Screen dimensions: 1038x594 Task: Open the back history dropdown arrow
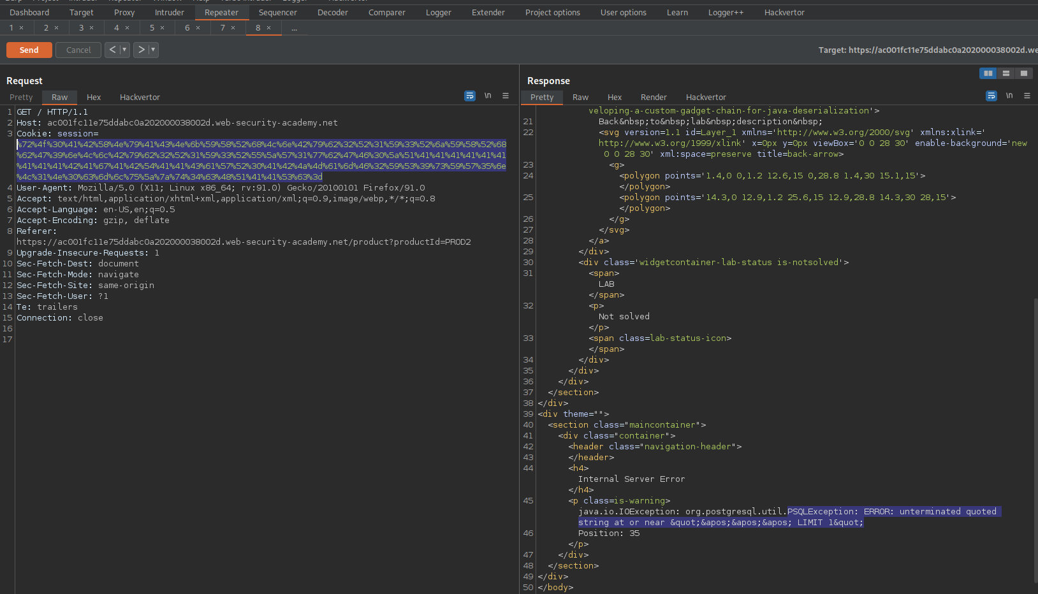coord(124,50)
